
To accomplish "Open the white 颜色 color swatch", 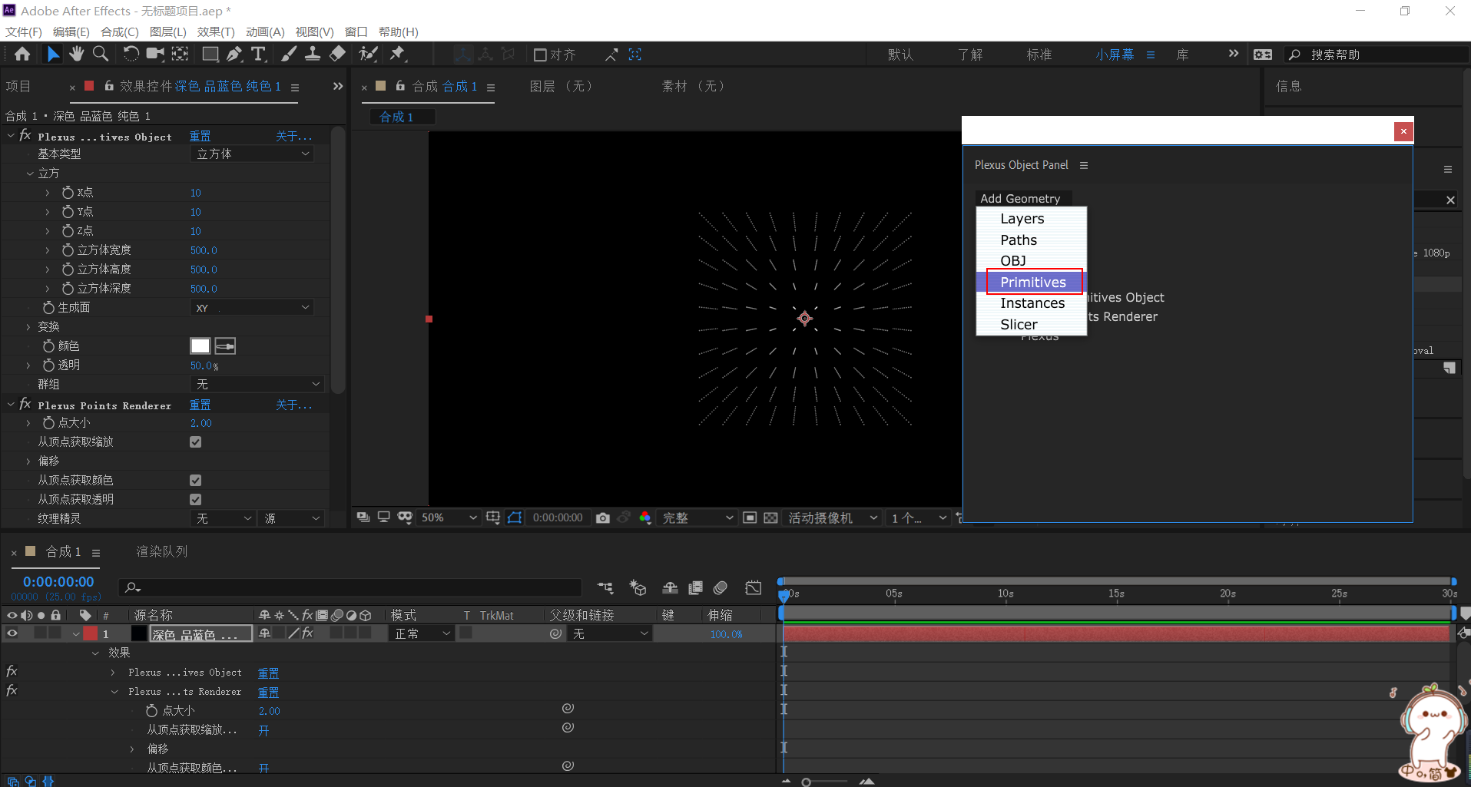I will pyautogui.click(x=200, y=346).
